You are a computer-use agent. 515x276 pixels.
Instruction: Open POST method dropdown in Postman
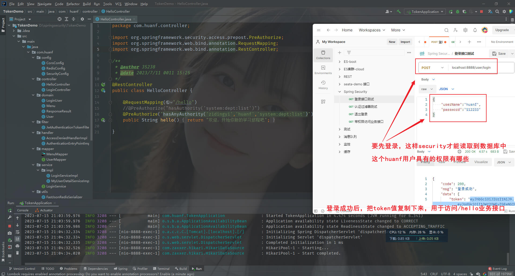tap(432, 68)
